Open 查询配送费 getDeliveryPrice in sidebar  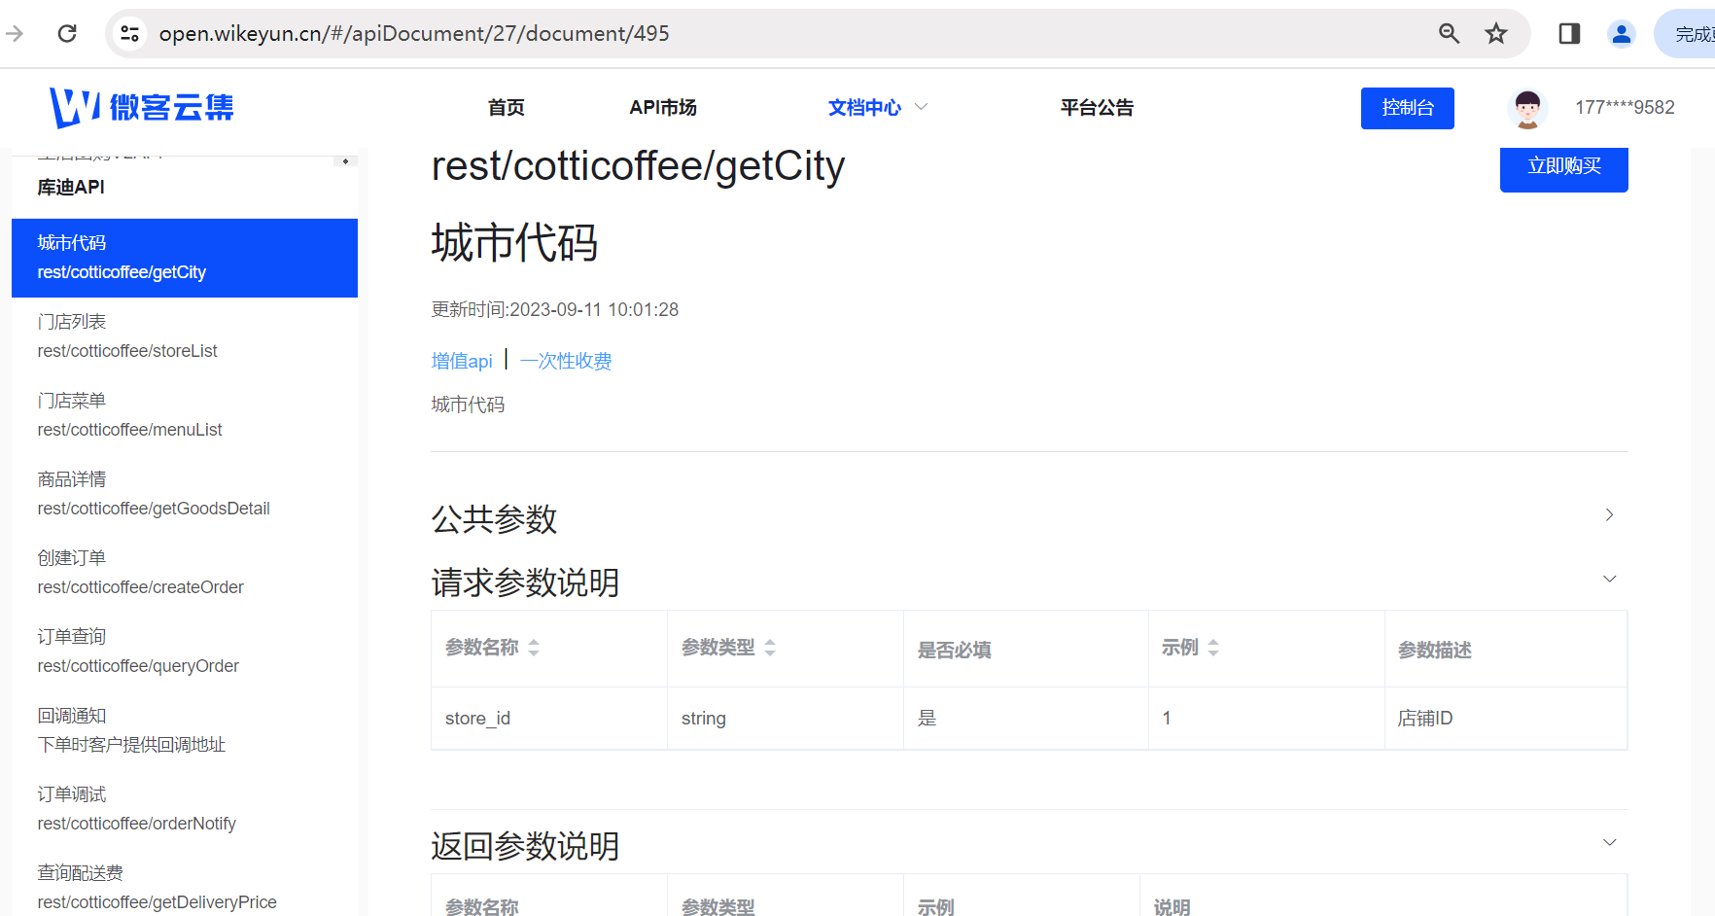click(x=185, y=888)
